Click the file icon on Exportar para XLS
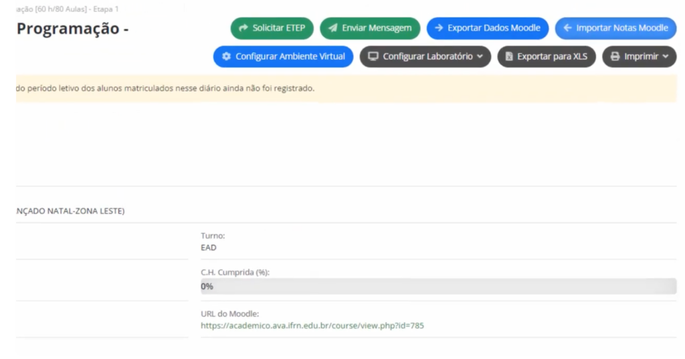The width and height of the screenshot is (685, 359). pos(509,57)
